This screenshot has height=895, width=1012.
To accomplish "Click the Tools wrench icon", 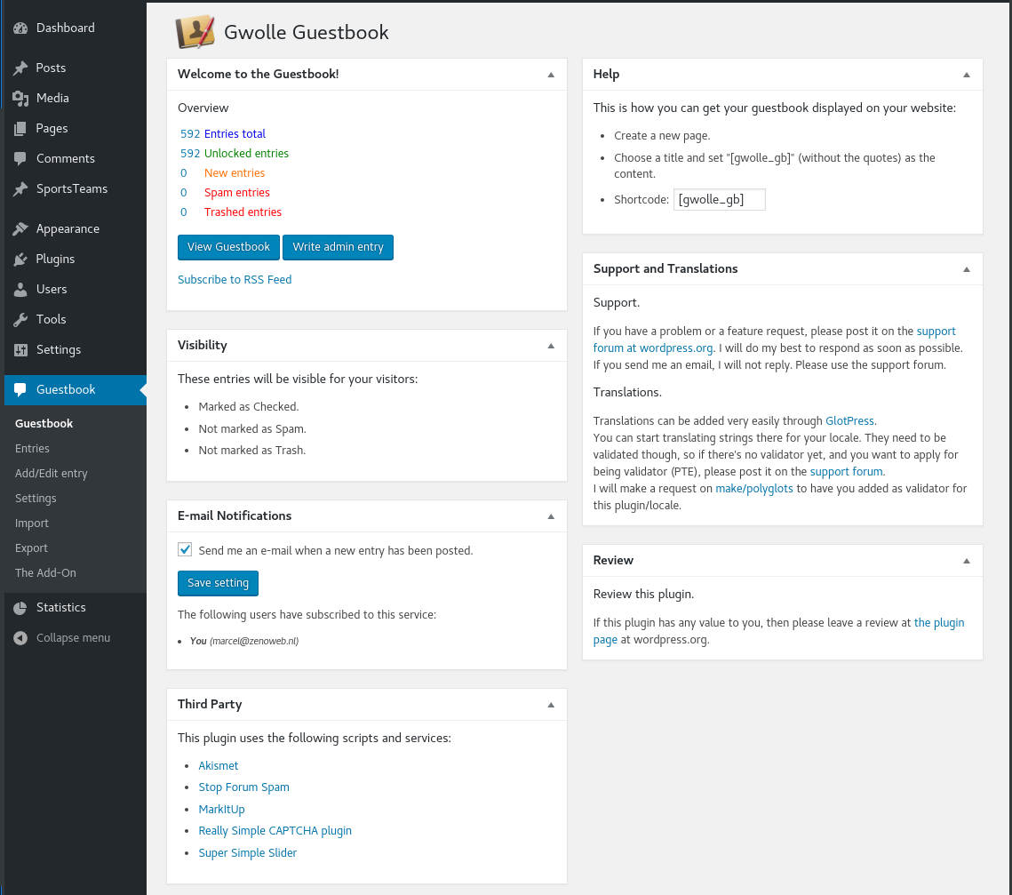I will (20, 319).
